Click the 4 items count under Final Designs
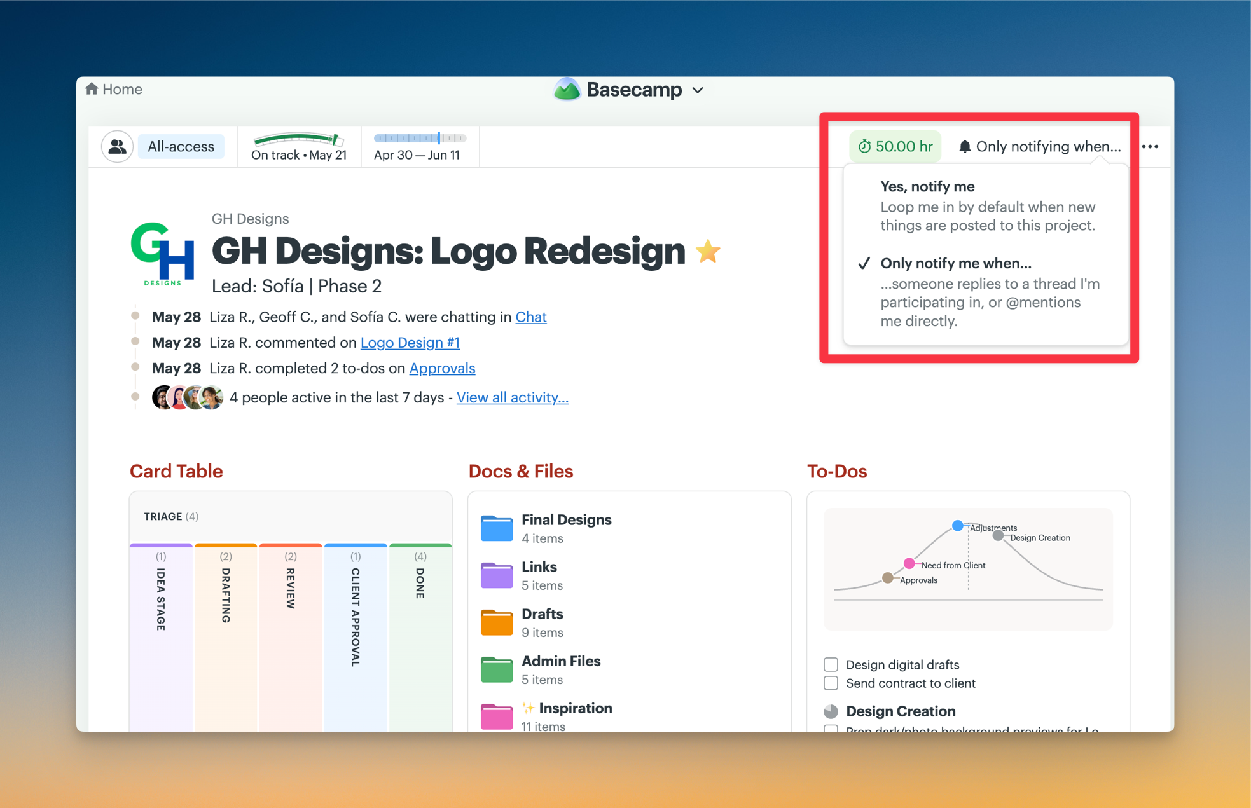This screenshot has width=1251, height=808. tap(543, 538)
